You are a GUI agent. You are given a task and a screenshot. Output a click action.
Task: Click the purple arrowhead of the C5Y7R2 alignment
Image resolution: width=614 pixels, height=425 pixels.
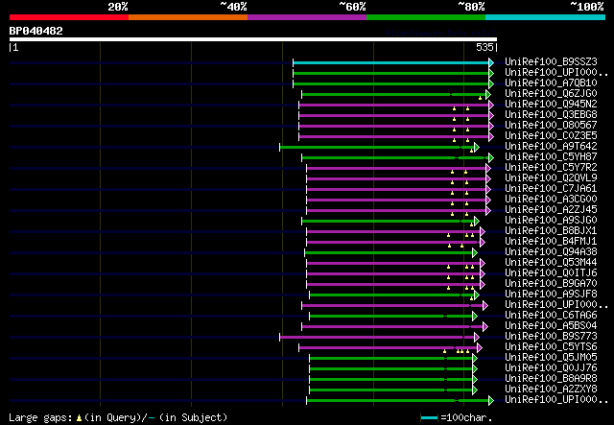pyautogui.click(x=488, y=169)
